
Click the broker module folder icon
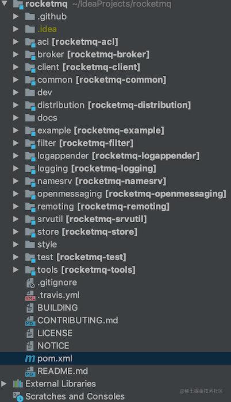(30, 55)
